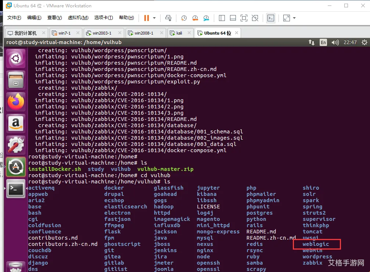
Task: Click the README.md file name
Action: pos(261,232)
